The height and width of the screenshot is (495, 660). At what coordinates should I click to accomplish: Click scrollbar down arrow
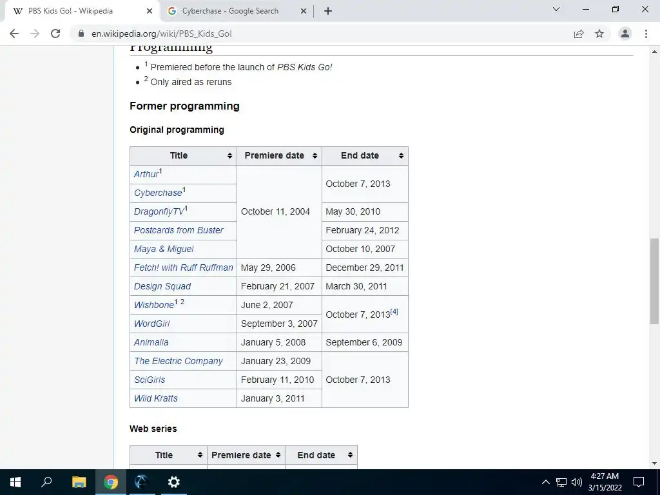point(654,463)
